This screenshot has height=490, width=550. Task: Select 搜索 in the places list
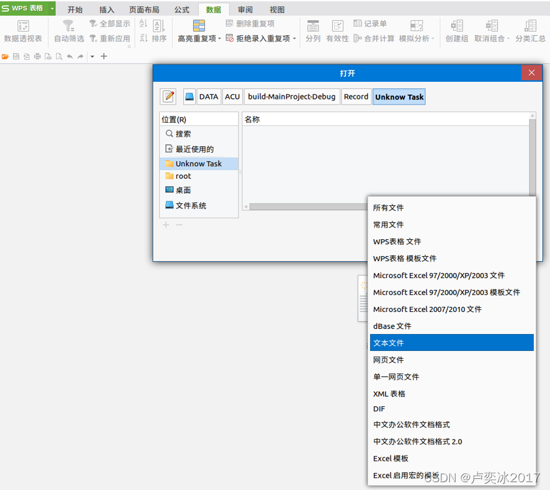click(199, 134)
